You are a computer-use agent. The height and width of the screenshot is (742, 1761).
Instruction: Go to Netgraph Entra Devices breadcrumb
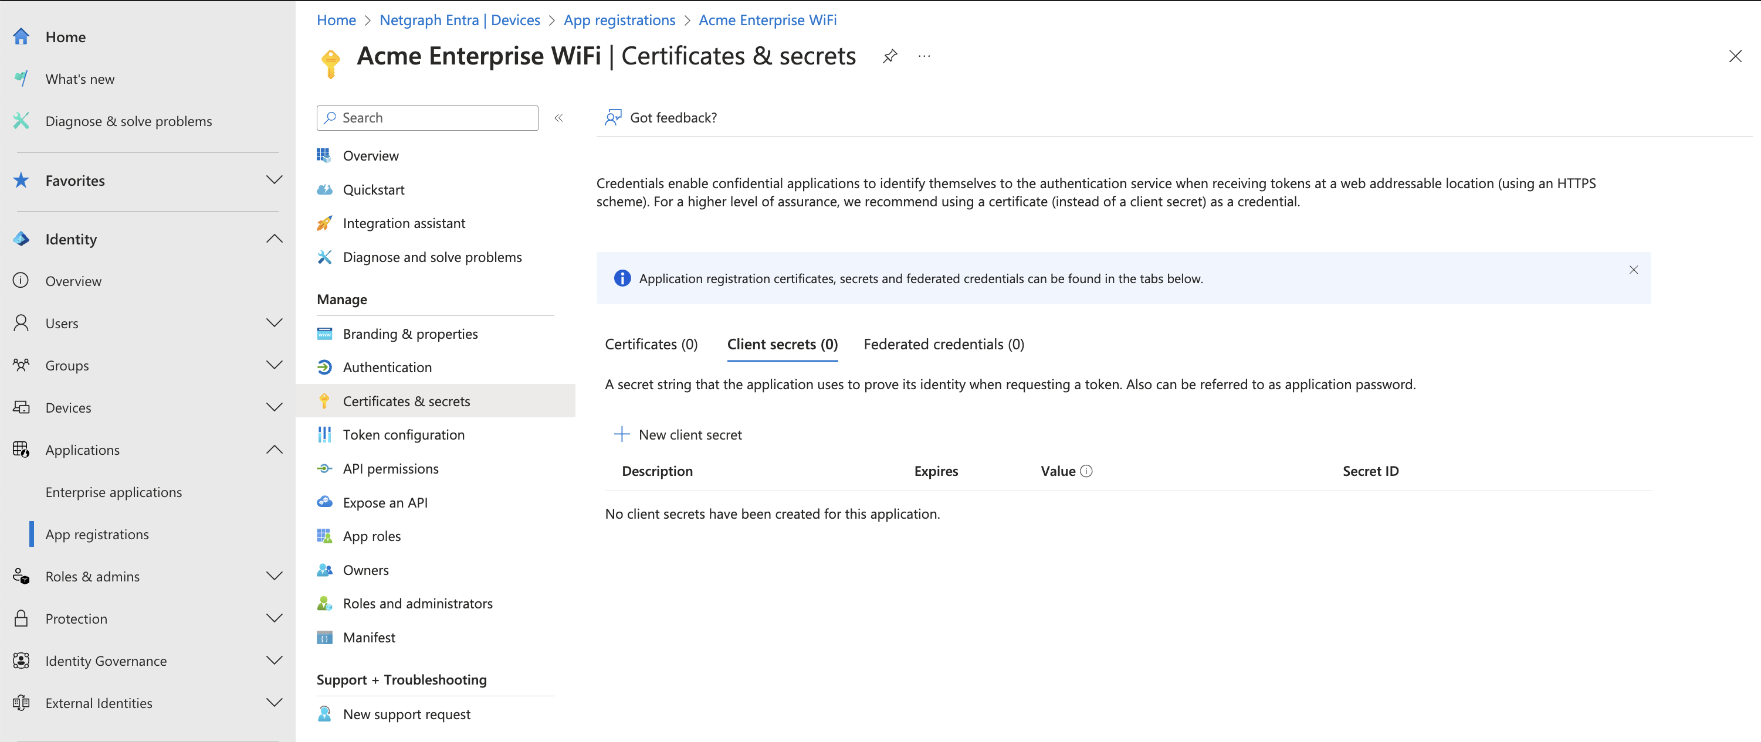459,20
